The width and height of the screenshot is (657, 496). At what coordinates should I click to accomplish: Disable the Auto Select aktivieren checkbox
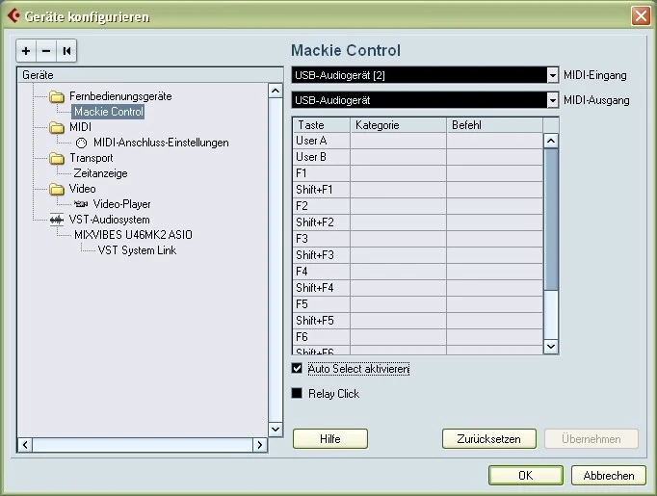[x=297, y=369]
